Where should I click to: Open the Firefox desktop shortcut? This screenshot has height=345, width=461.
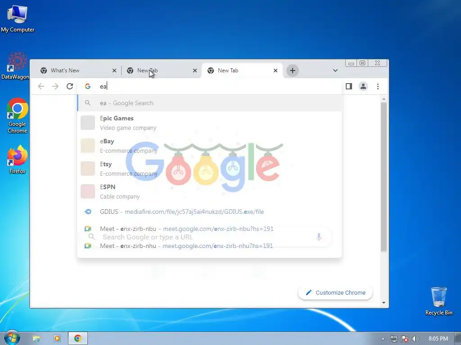(18, 159)
